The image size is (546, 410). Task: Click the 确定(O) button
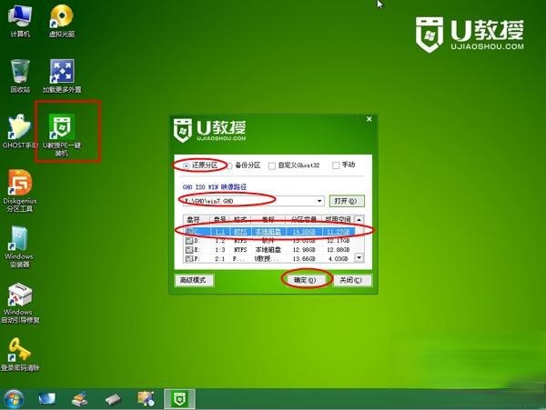[x=305, y=280]
